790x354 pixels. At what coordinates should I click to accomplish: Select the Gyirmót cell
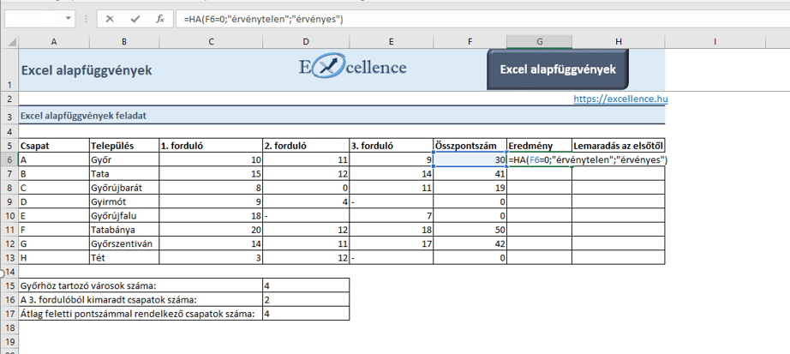point(124,201)
